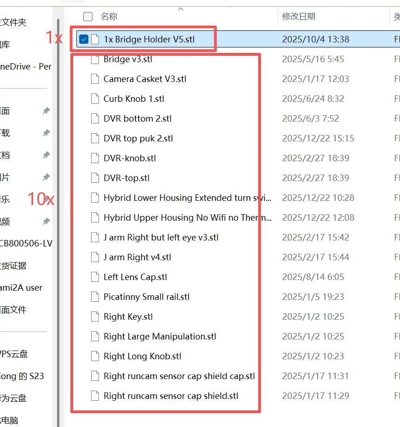The width and height of the screenshot is (400, 427).
Task: Select the file name Right Key.stl
Action: tap(128, 316)
